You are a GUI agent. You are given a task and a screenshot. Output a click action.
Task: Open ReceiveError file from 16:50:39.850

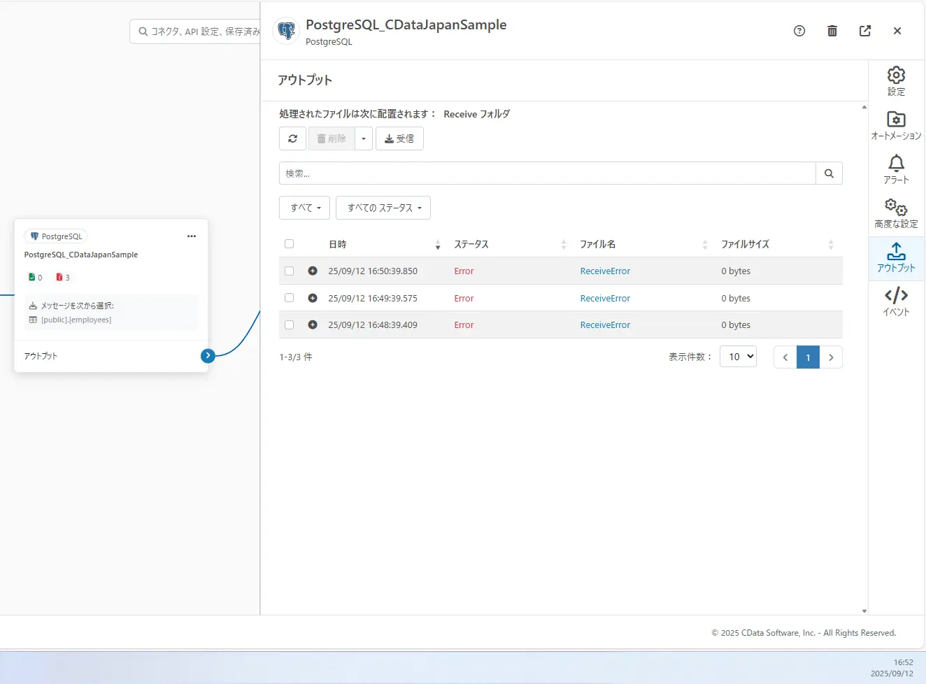[x=605, y=271]
